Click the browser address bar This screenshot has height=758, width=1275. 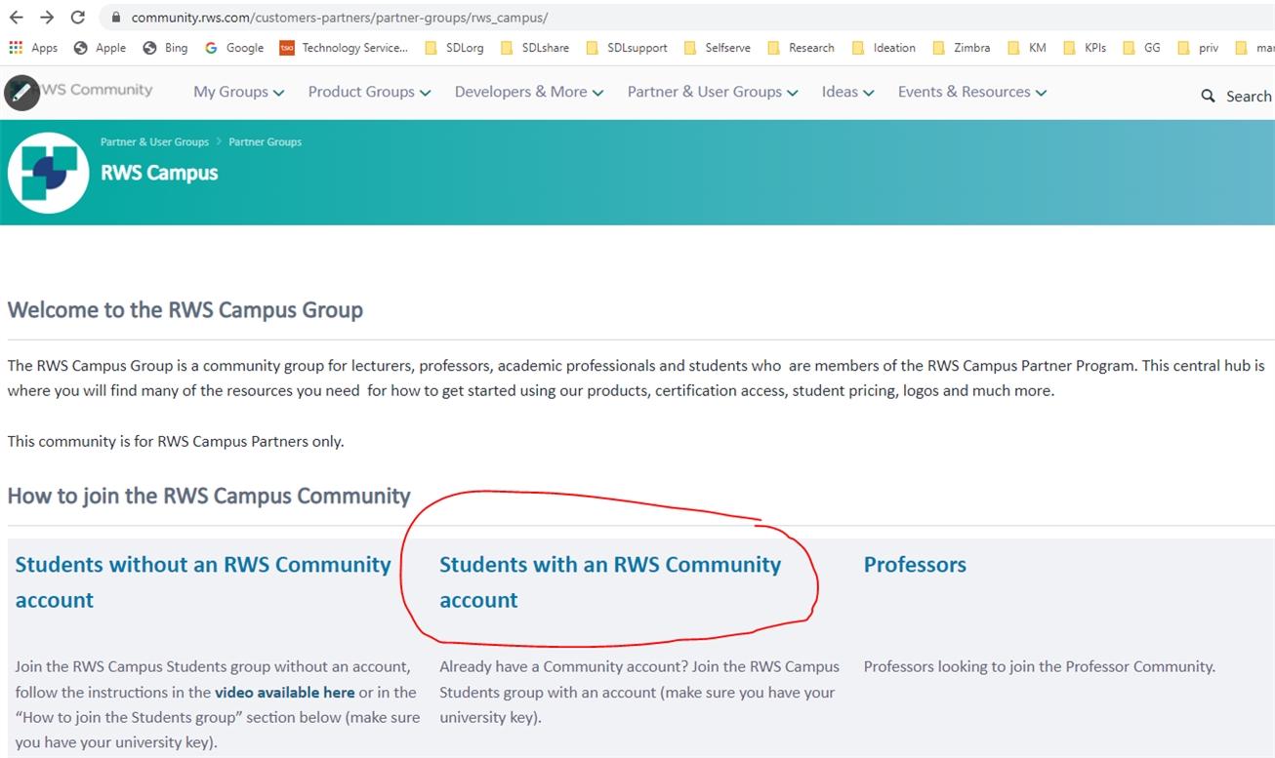(586, 18)
